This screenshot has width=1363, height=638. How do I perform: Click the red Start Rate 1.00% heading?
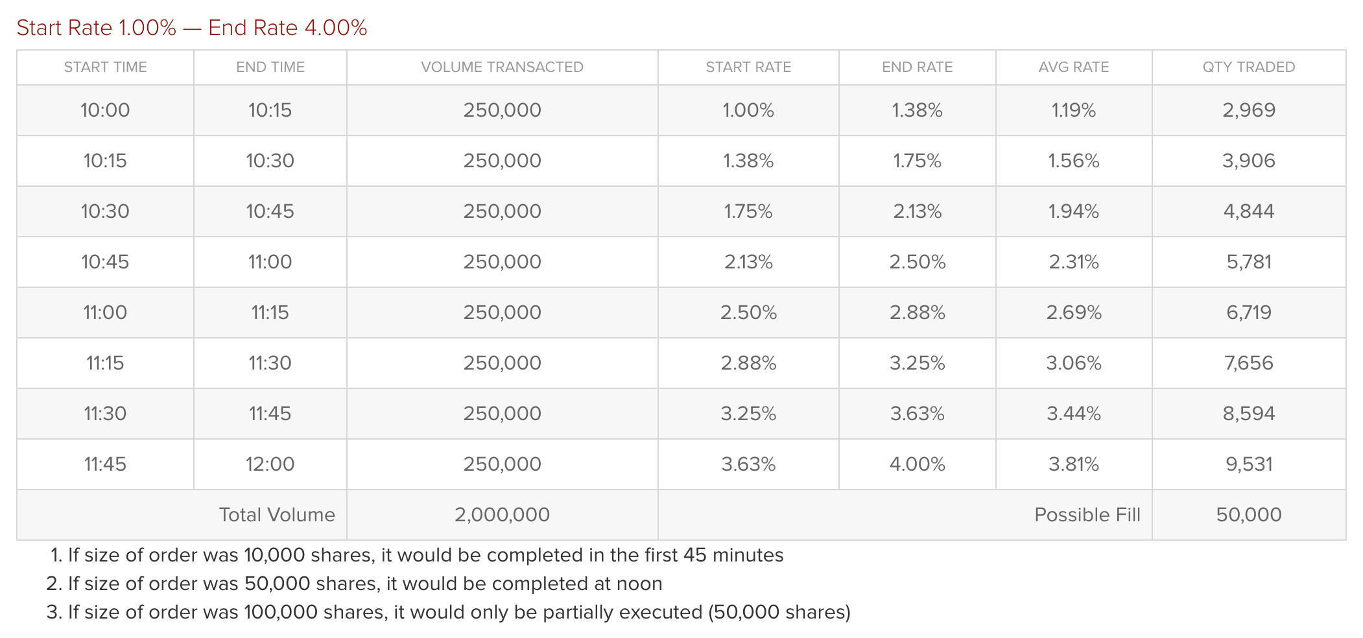tap(192, 28)
